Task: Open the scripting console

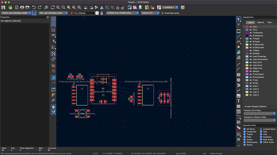Action: (x=183, y=7)
